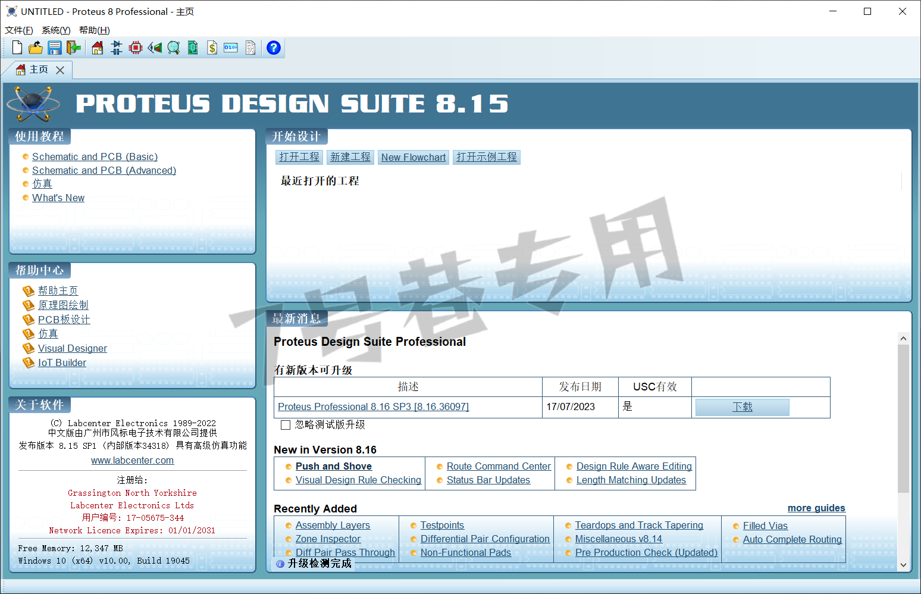Open the IoT Builder help link
The image size is (921, 594).
pos(62,362)
